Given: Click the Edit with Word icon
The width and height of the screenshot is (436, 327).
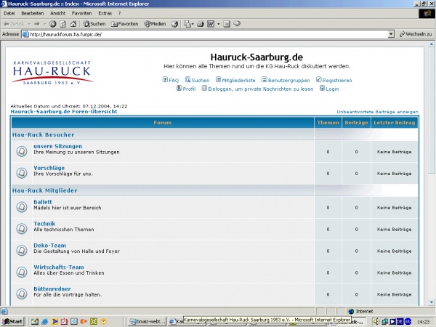Looking at the screenshot, I should tap(211, 24).
